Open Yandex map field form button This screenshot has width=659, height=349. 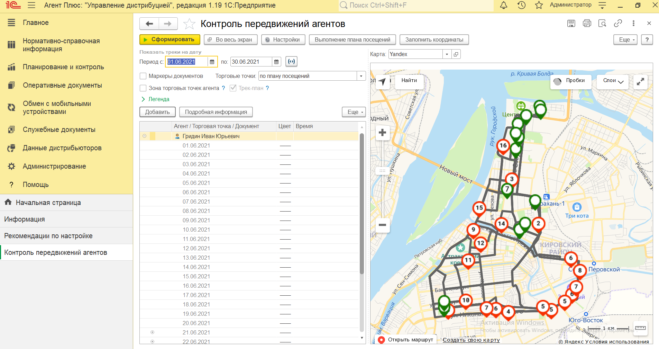pos(456,54)
